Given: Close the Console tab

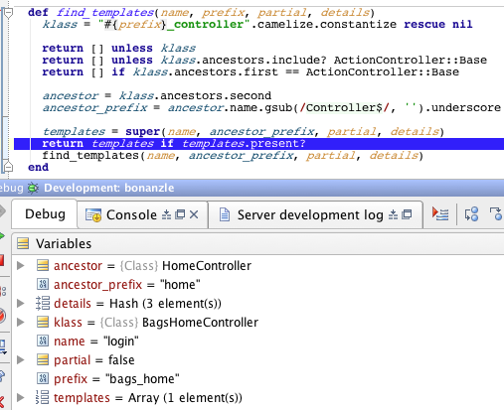Looking at the screenshot, I should pos(194,214).
